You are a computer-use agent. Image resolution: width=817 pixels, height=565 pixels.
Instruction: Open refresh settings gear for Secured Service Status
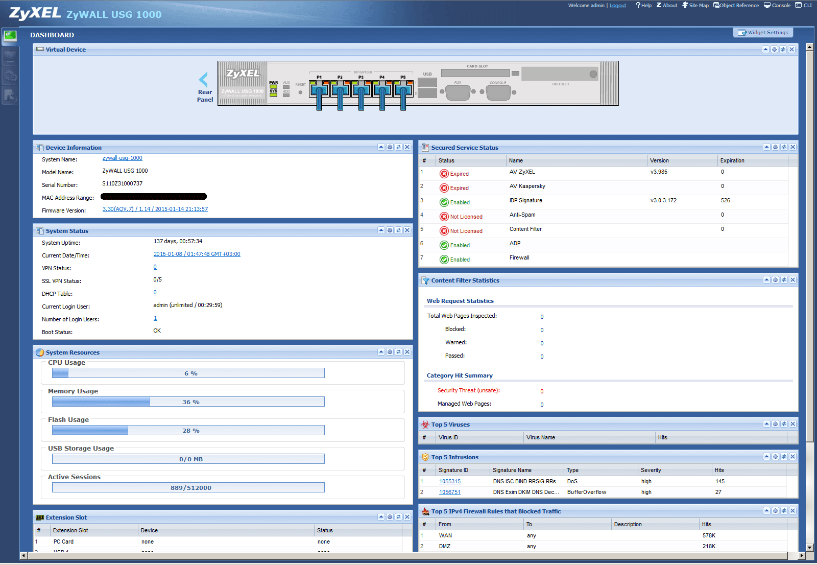point(776,147)
